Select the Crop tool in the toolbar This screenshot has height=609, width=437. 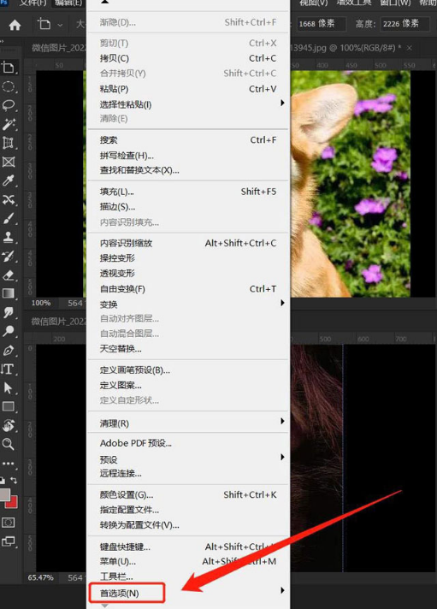click(9, 68)
